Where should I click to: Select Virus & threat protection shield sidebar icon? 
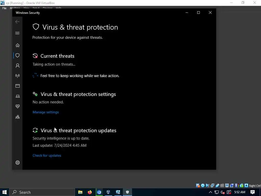point(18,55)
